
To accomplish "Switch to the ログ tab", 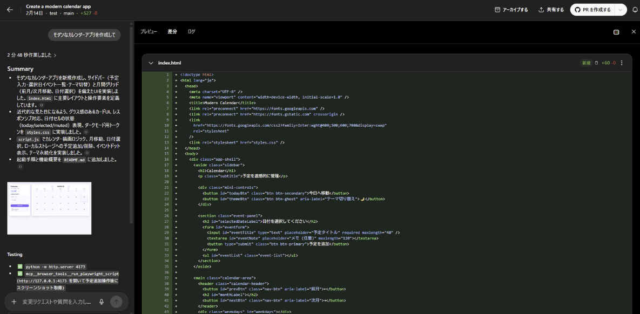I will tap(191, 32).
